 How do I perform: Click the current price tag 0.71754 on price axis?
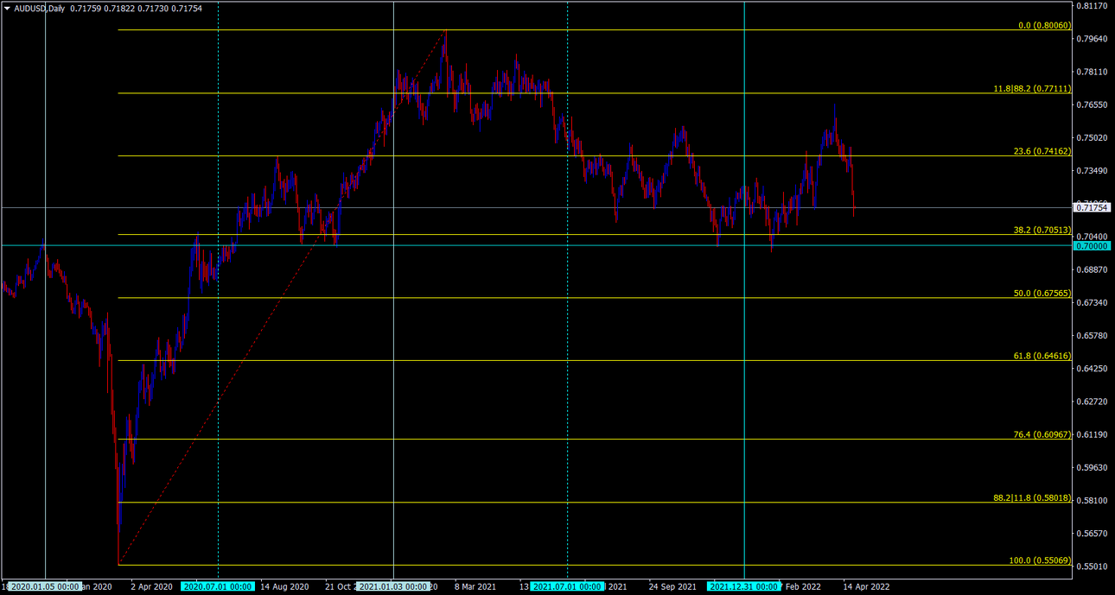[1092, 207]
